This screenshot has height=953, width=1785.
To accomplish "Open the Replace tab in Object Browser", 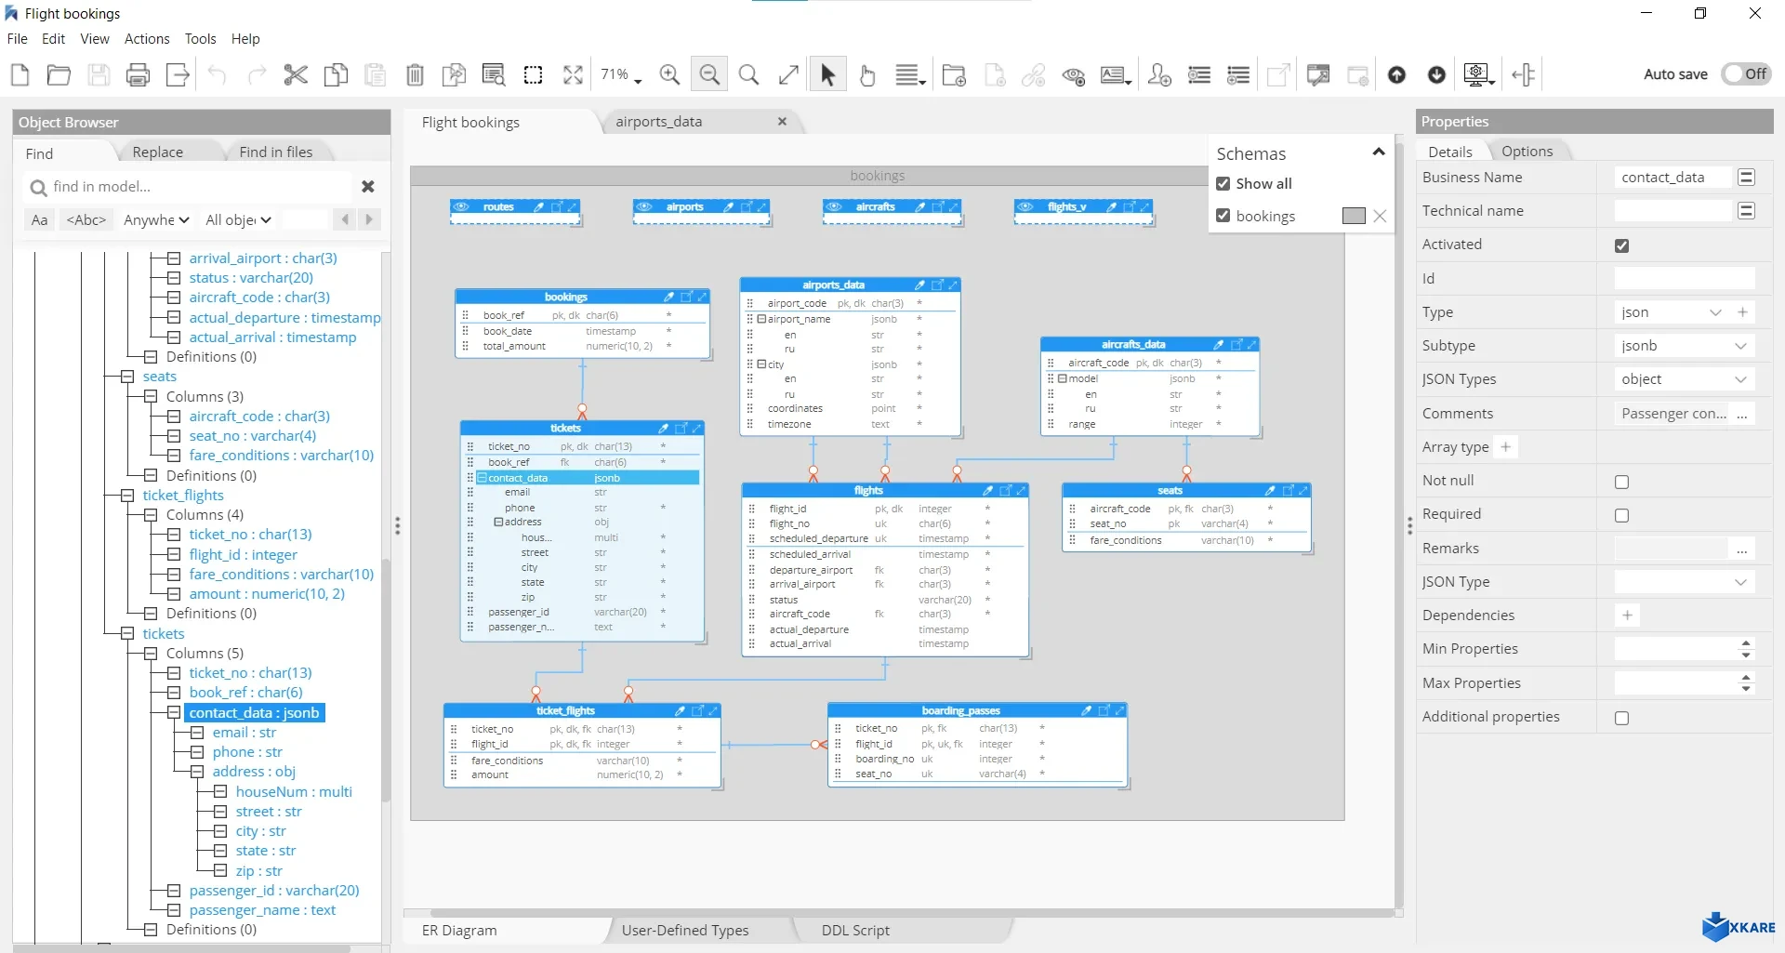I will [158, 152].
